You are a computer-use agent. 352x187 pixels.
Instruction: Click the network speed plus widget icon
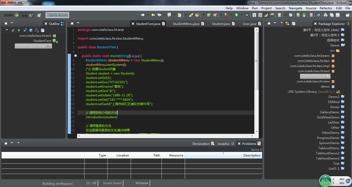tap(348, 181)
